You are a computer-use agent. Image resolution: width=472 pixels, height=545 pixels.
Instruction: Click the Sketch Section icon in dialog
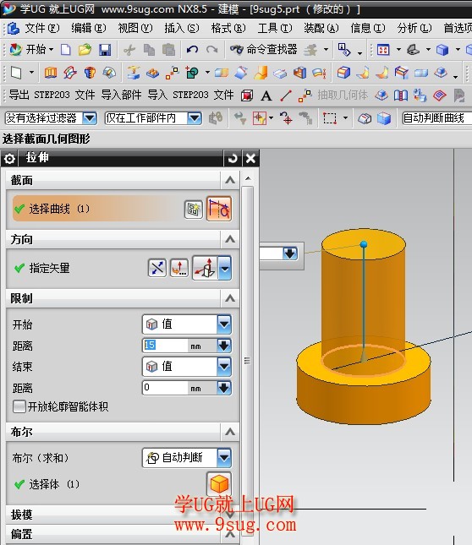pos(193,210)
